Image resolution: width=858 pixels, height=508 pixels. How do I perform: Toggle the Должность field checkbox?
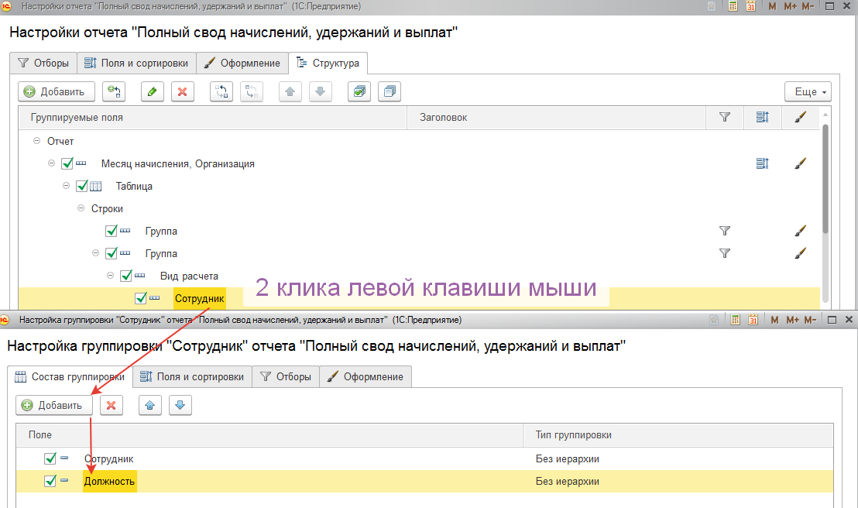[50, 481]
